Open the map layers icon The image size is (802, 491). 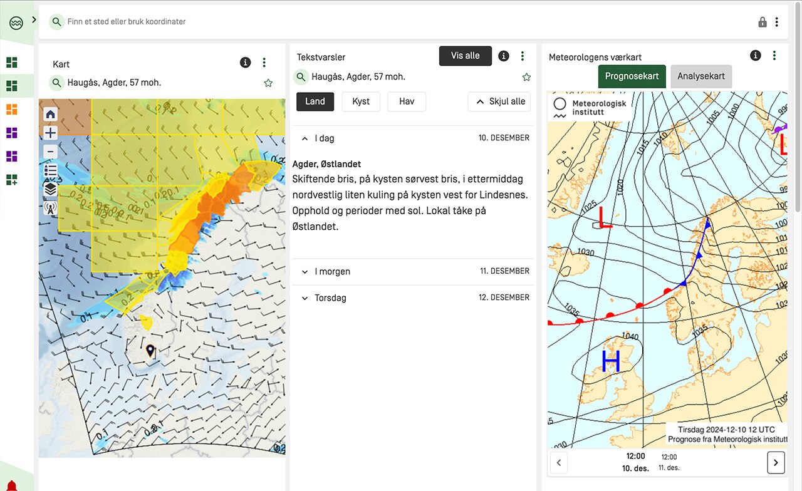coord(51,189)
